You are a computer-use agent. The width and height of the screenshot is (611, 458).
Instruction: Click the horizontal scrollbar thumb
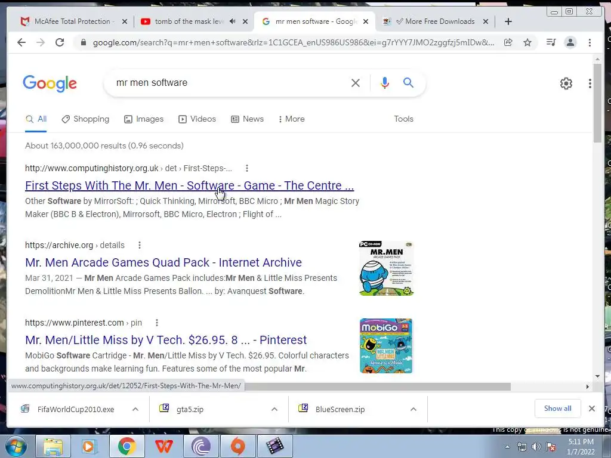tap(377, 386)
